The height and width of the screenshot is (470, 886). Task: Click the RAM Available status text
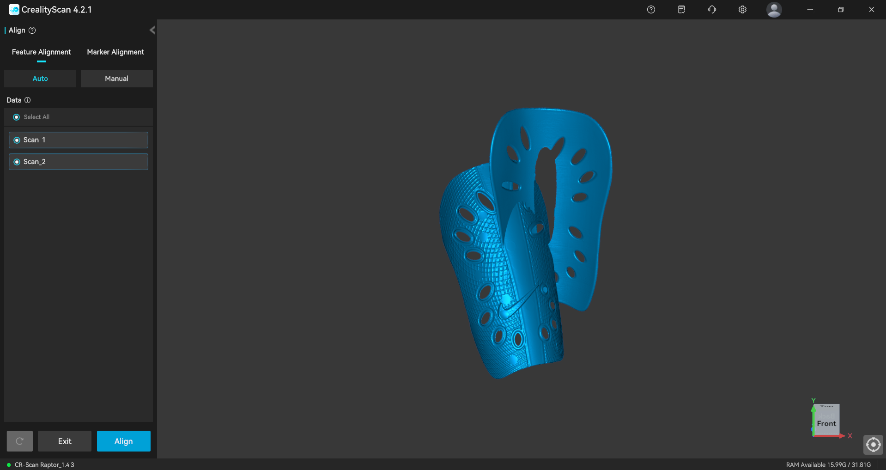click(x=828, y=465)
